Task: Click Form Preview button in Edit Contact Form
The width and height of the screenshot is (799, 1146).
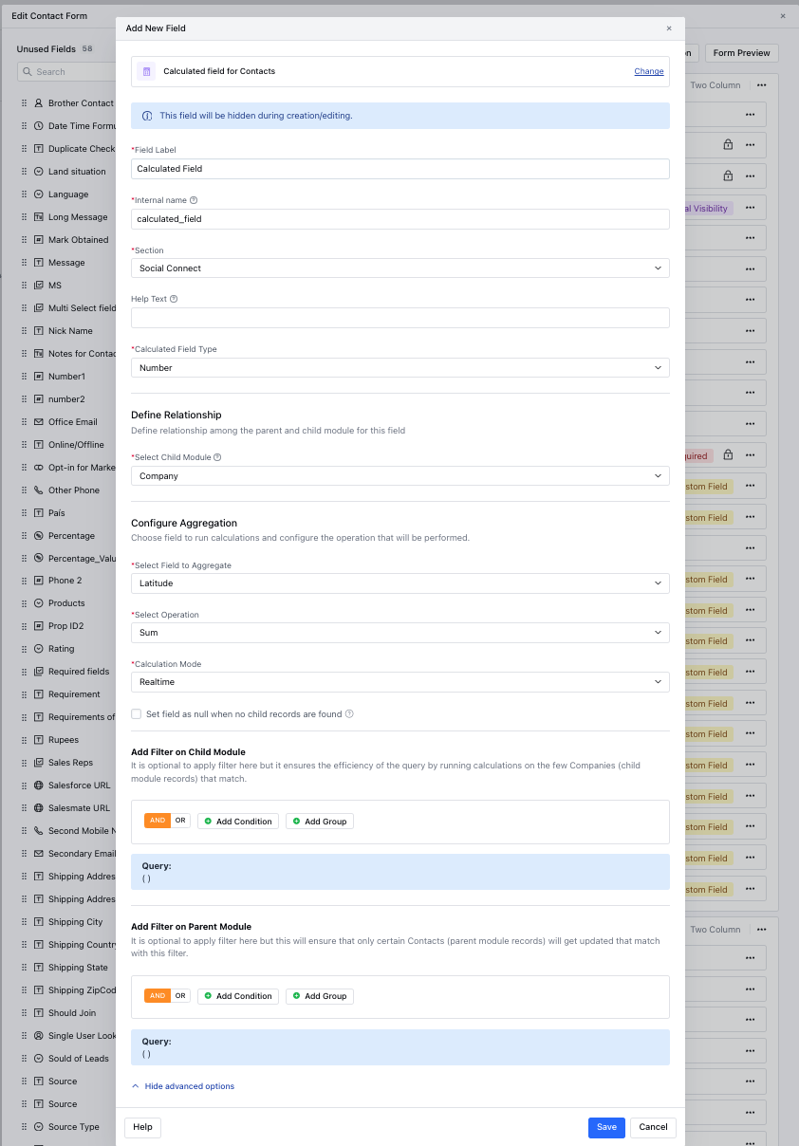Action: tap(742, 53)
